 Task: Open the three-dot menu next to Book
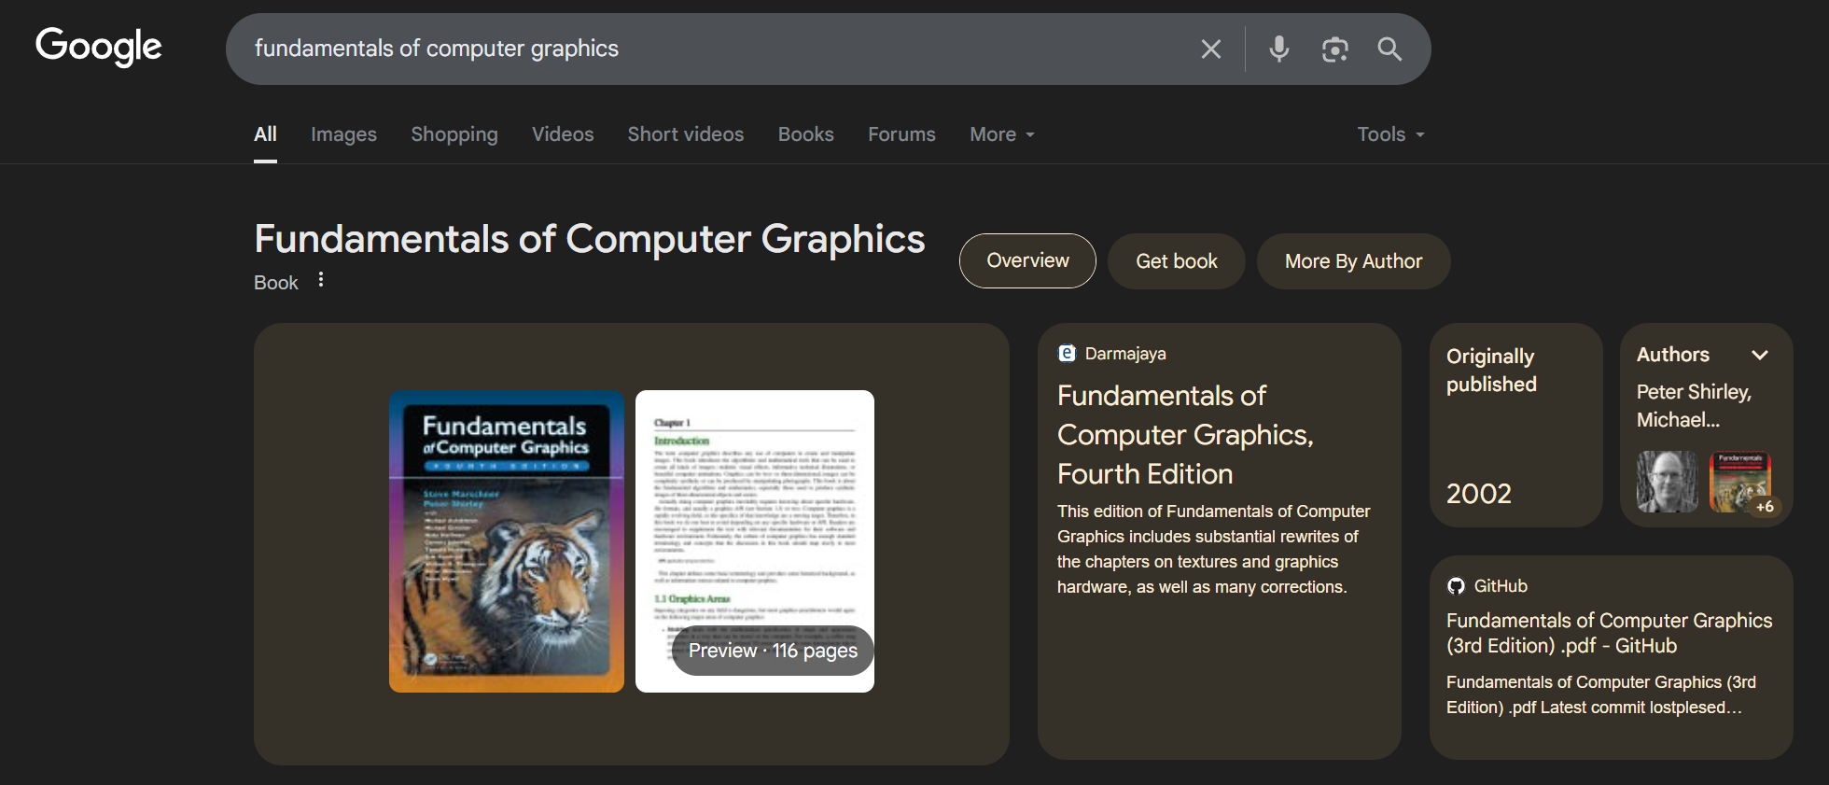point(321,280)
